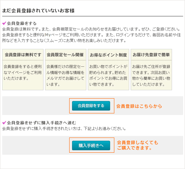The height and width of the screenshot is (169, 185).
Task: Click the orange text 会員登録しなくてもご購入できます。
Action: [137, 145]
